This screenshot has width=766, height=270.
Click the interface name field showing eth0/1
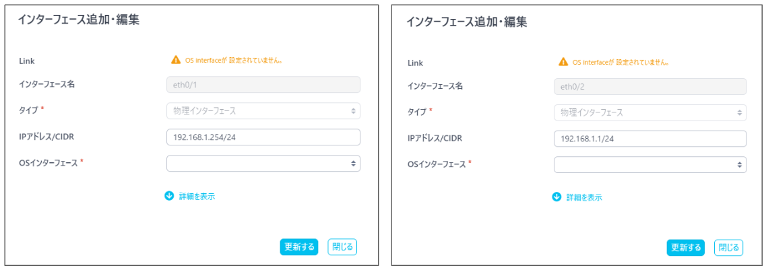263,85
